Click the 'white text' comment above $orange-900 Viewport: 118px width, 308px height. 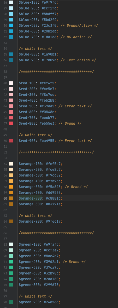coord(36,216)
